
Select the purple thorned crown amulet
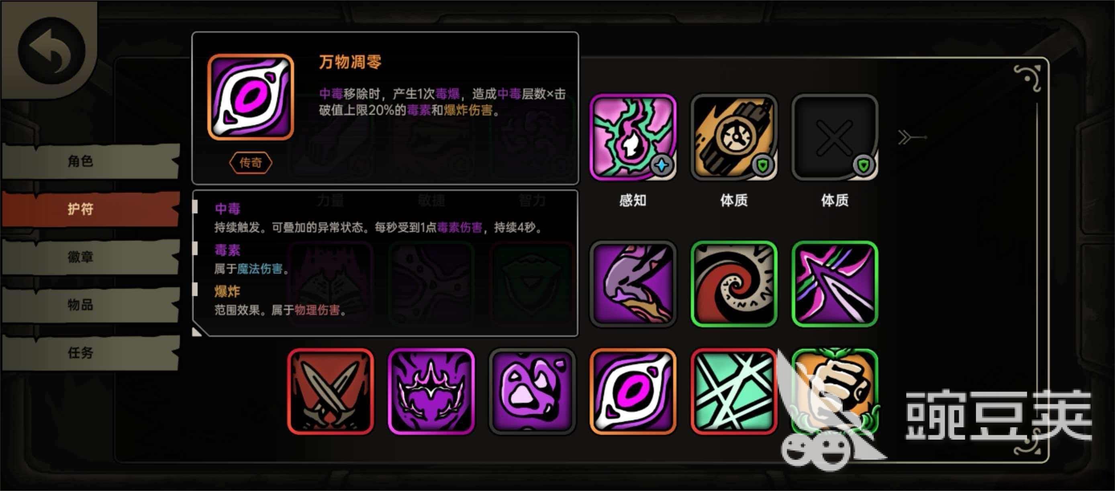431,392
